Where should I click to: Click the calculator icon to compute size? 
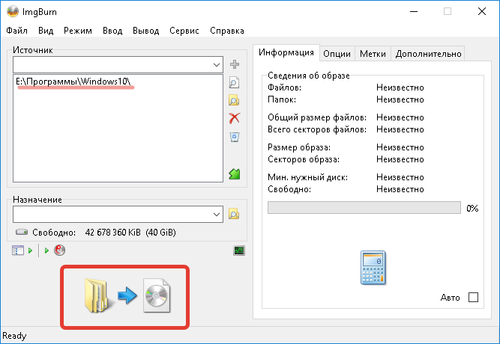click(373, 268)
